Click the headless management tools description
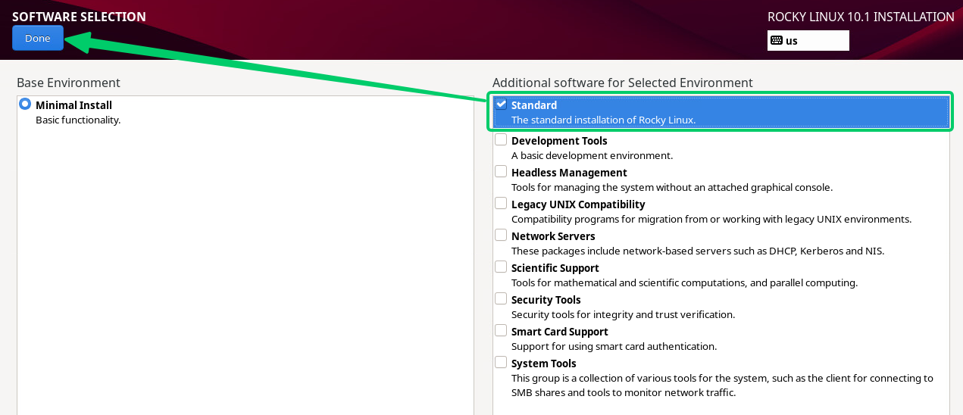 672,187
